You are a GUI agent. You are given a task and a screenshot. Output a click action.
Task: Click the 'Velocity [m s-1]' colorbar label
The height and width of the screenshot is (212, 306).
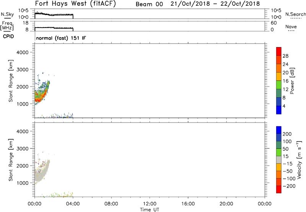(299, 160)
